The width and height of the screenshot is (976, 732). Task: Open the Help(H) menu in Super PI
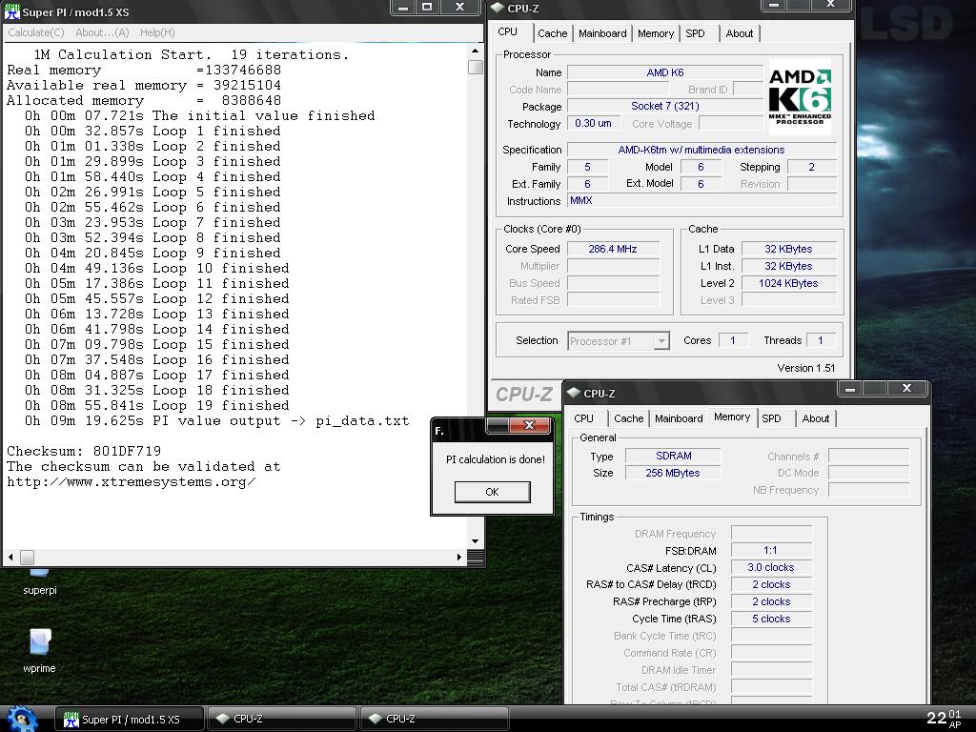[157, 32]
